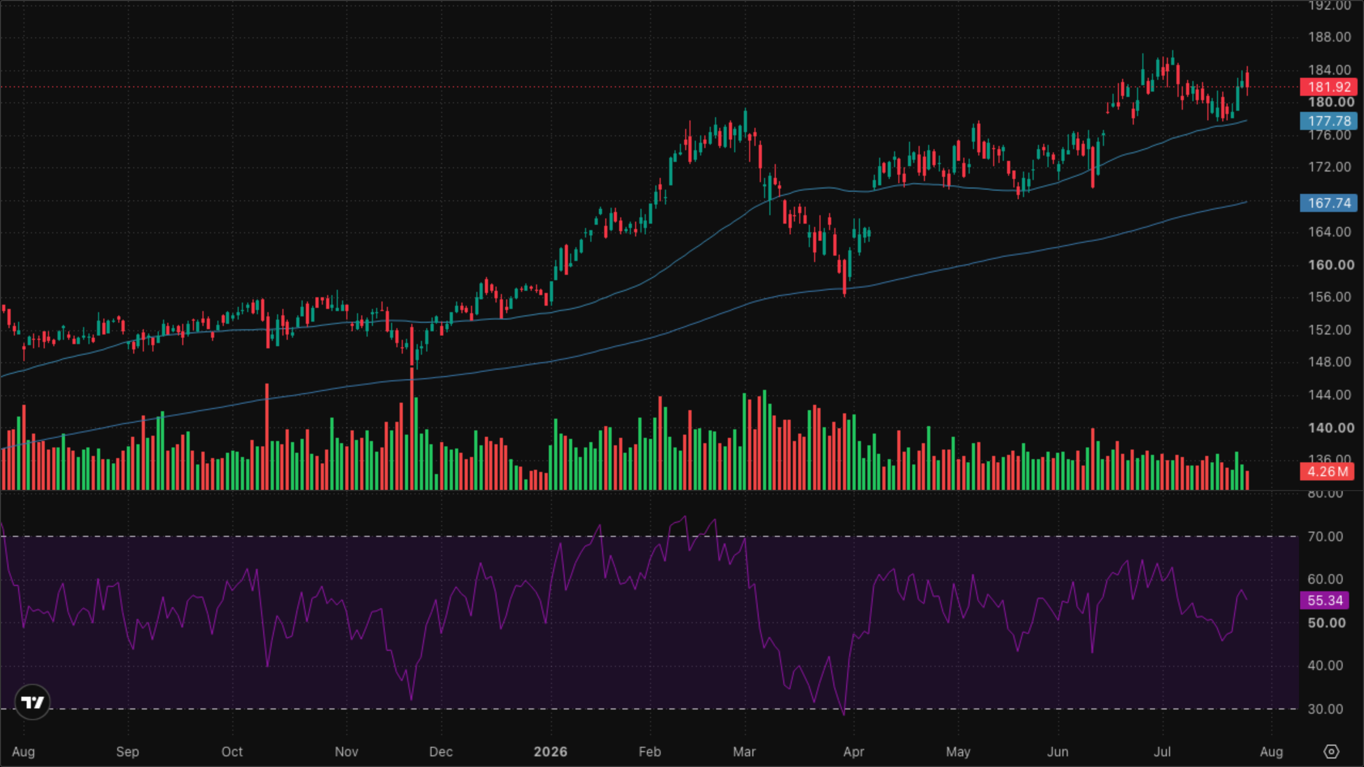This screenshot has width=1364, height=767.
Task: Click the 180.00 price axis label
Action: tap(1331, 102)
